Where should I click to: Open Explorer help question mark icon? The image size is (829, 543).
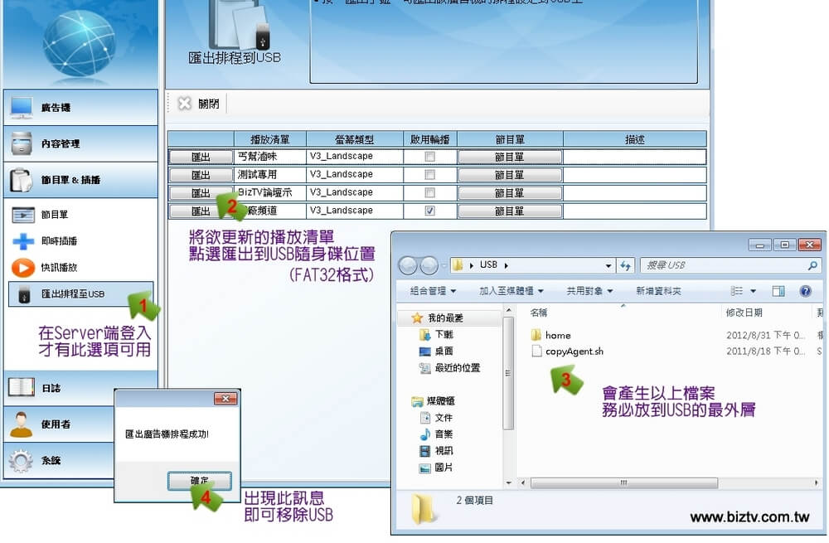point(804,291)
